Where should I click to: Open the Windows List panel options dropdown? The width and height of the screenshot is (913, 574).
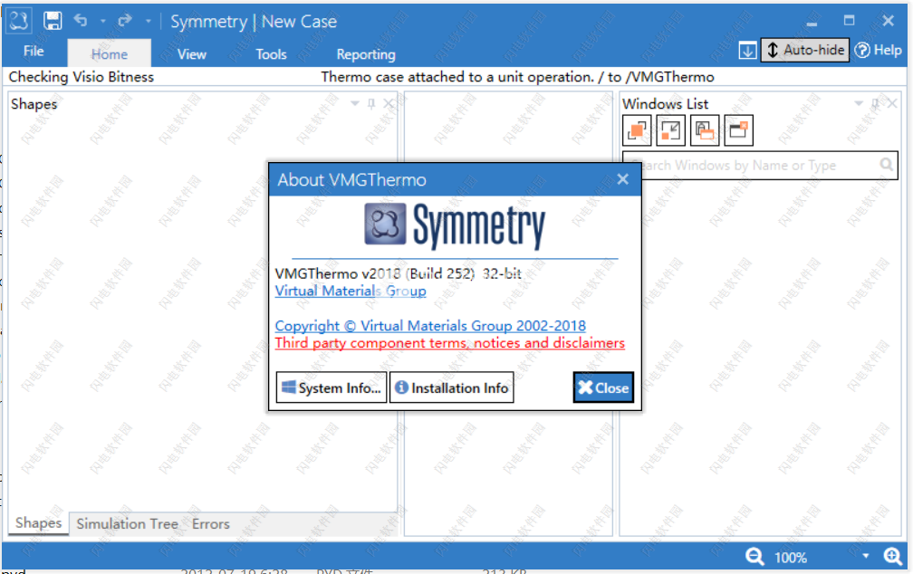859,103
